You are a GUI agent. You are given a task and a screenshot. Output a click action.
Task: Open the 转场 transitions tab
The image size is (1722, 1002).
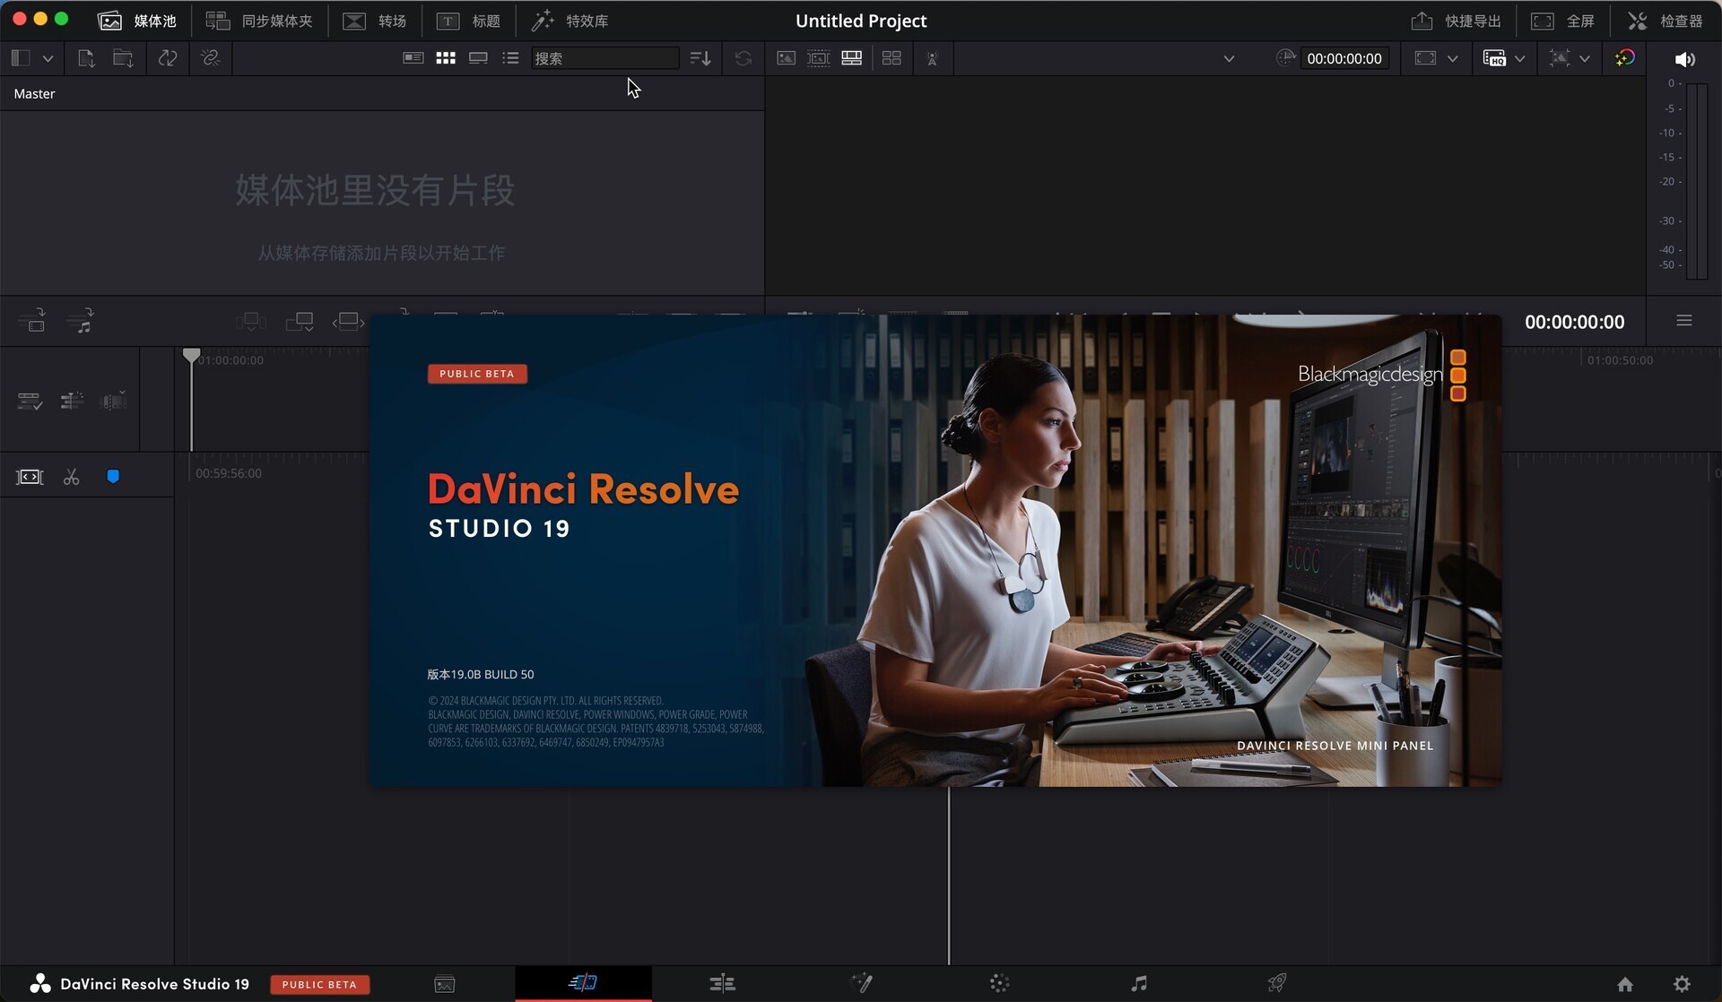click(375, 21)
